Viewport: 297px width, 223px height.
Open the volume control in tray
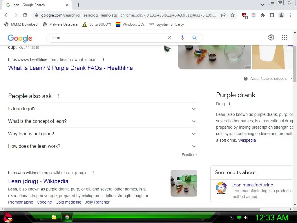coord(246,217)
